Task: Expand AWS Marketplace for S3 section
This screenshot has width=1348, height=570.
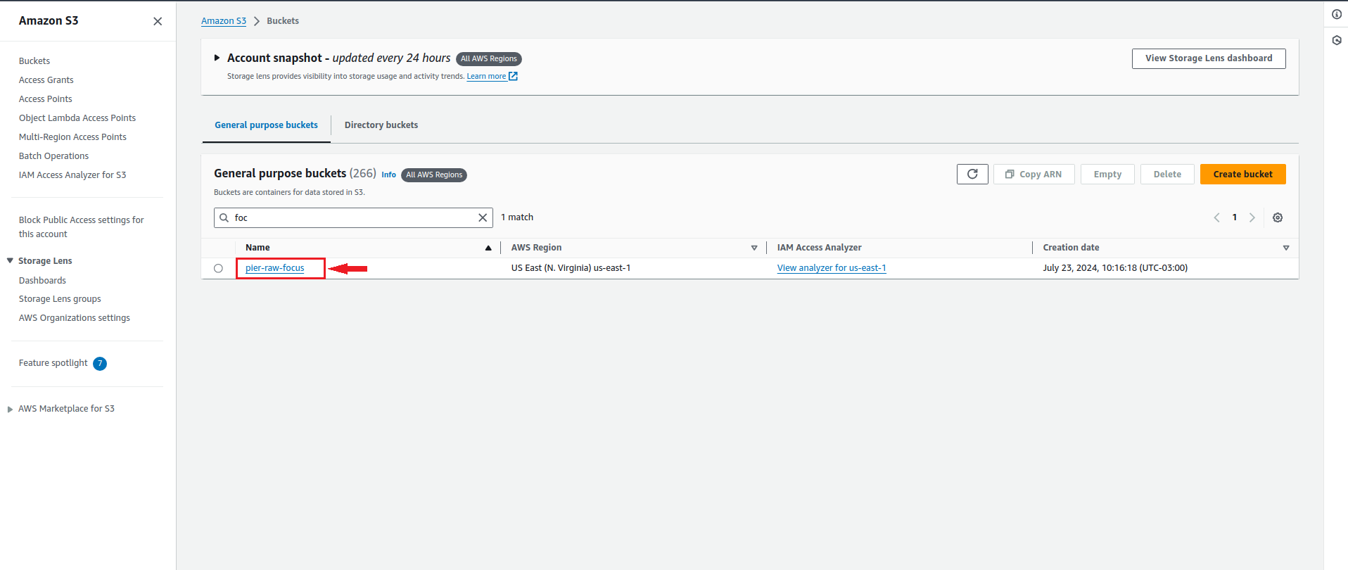Action: click(10, 409)
